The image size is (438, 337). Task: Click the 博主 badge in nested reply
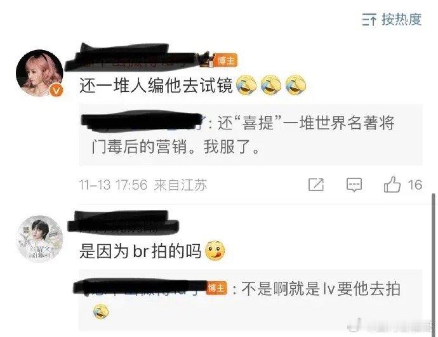point(216,288)
